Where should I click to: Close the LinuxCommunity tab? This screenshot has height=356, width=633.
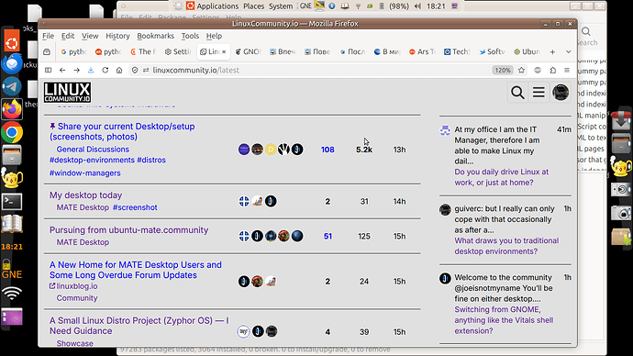click(x=224, y=51)
